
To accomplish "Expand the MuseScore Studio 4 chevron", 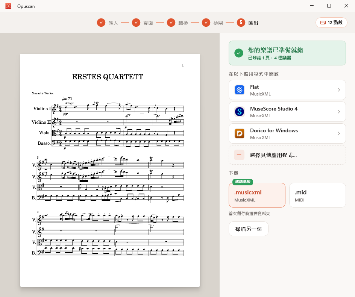I will click(339, 112).
